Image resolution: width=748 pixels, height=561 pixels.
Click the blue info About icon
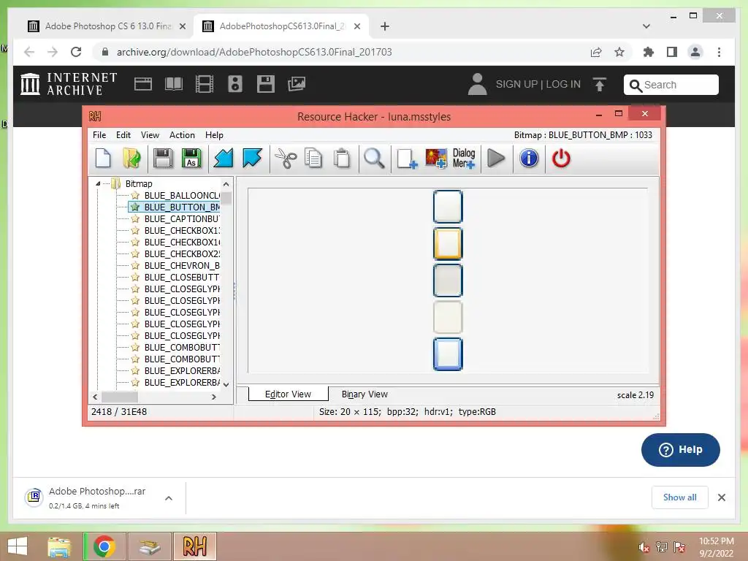tap(529, 159)
